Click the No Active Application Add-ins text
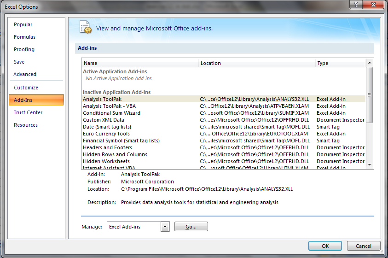 point(119,78)
